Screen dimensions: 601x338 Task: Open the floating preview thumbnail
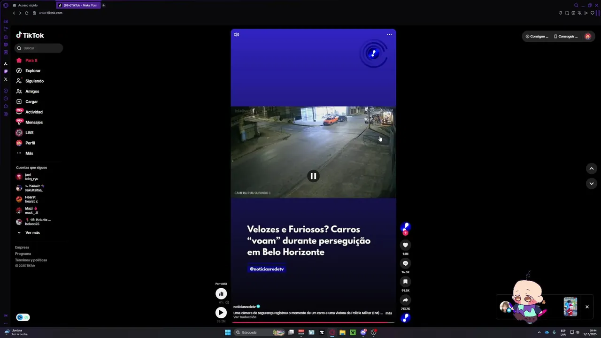point(570,307)
